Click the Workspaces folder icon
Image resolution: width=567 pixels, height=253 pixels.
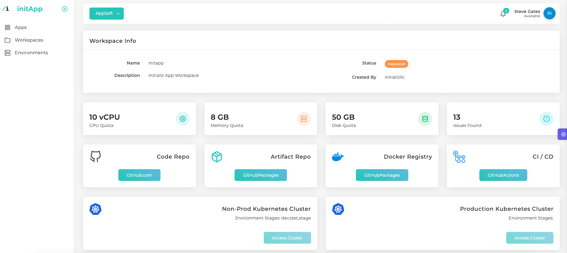coord(8,40)
